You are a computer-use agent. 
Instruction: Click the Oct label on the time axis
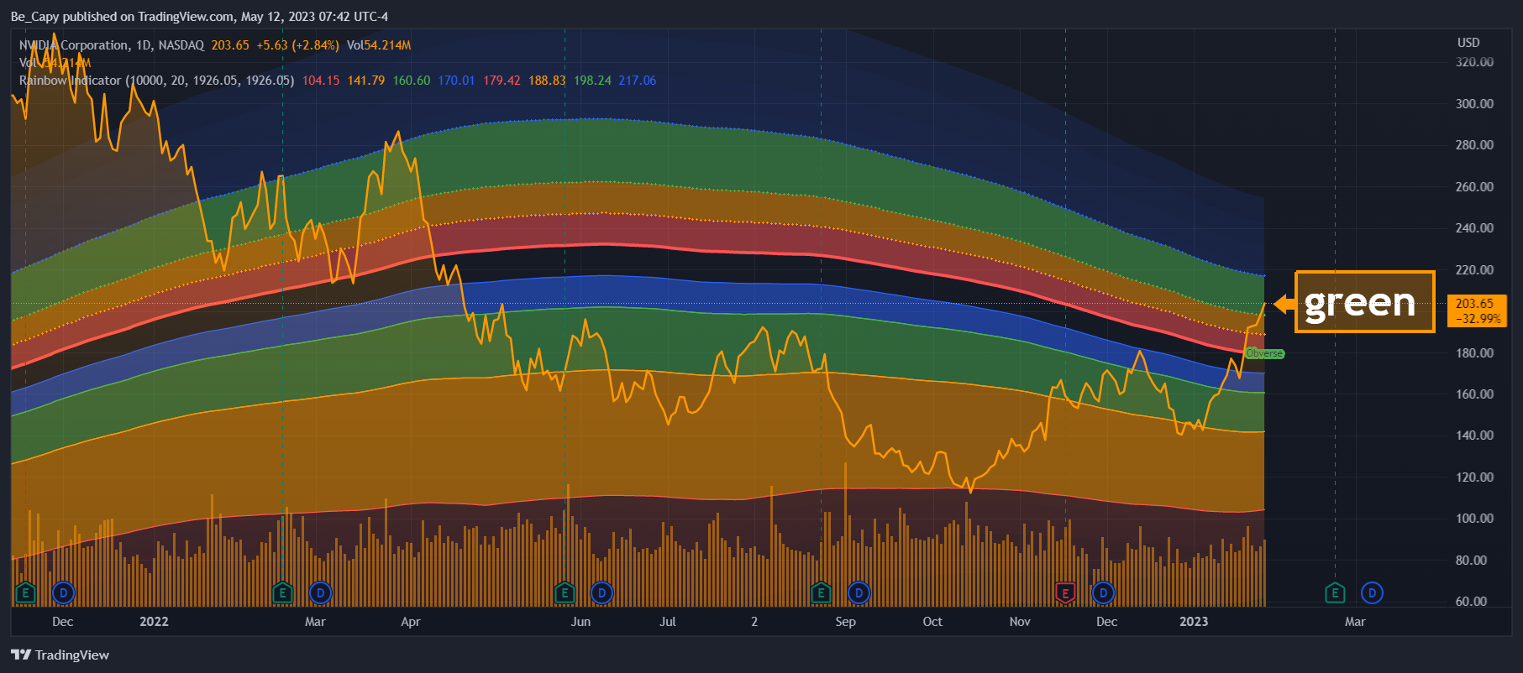[932, 622]
